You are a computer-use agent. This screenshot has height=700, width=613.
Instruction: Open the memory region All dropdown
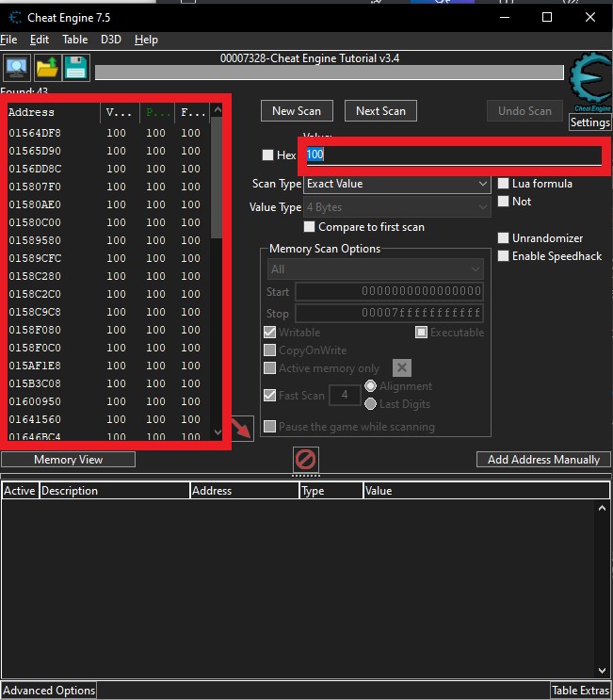click(x=375, y=269)
